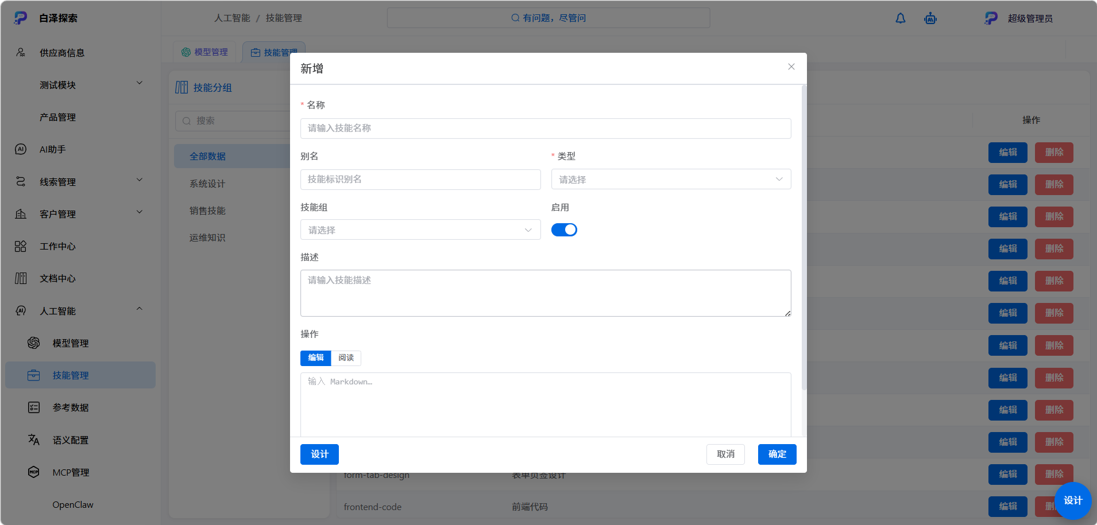This screenshot has width=1097, height=525.
Task: Click the 技能分组 panel icon
Action: tap(181, 87)
